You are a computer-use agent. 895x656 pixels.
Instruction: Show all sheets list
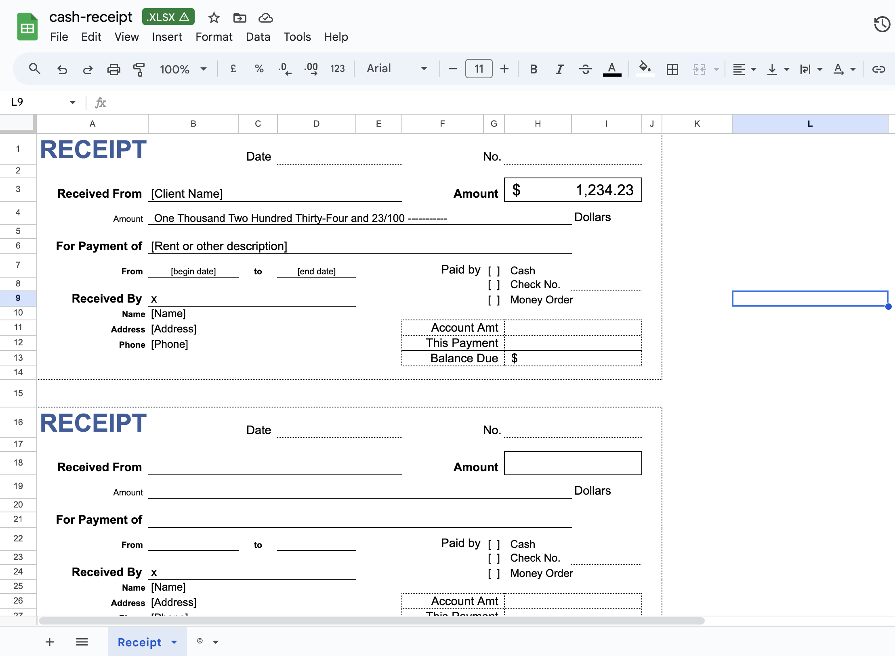pos(82,642)
